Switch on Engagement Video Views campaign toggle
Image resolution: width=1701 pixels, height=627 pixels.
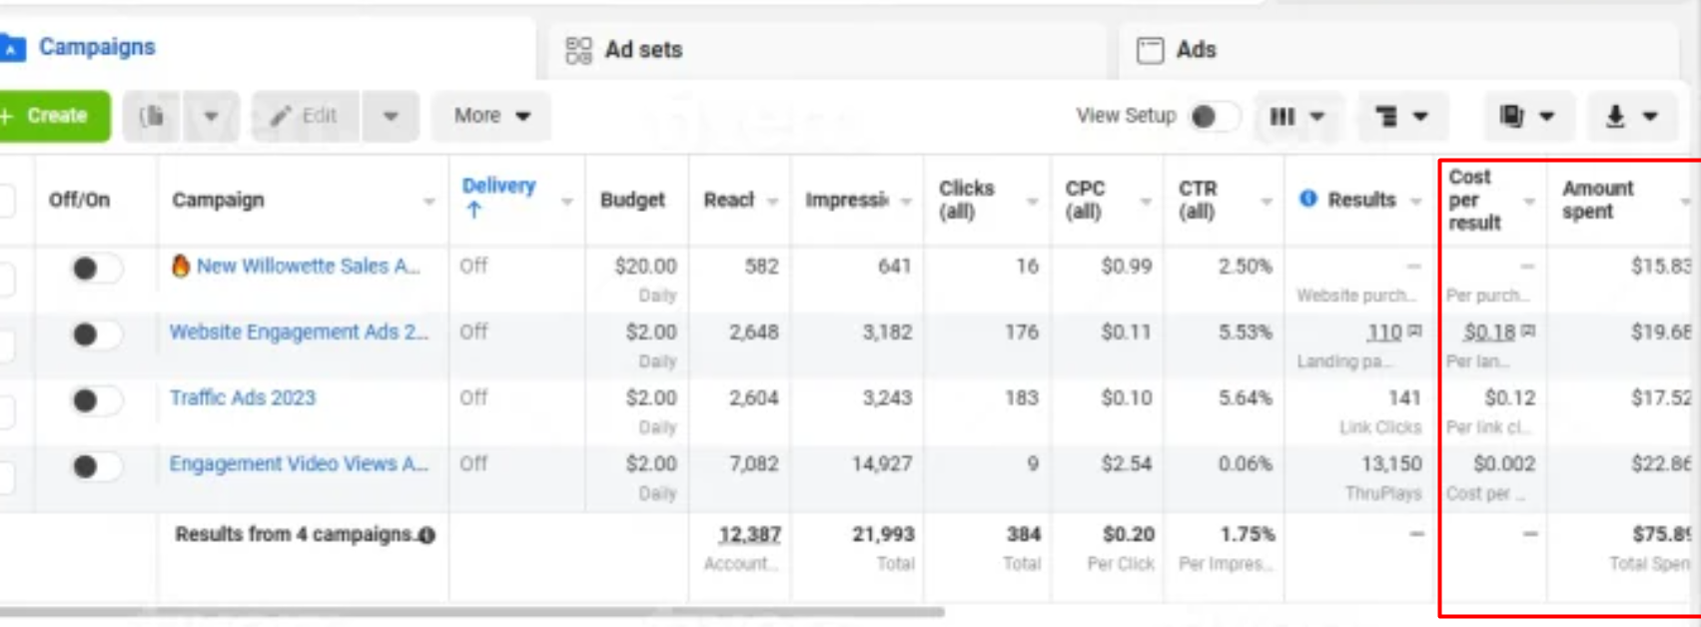coord(95,466)
